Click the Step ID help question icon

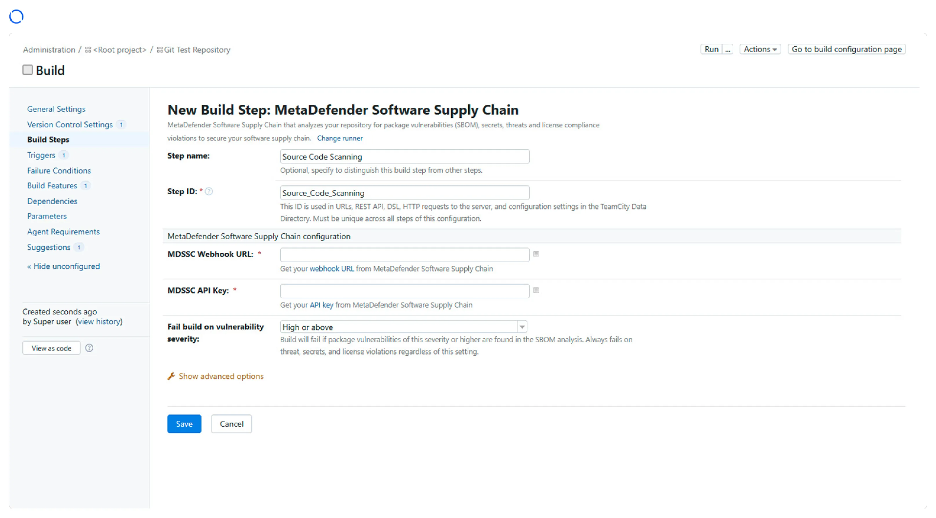click(x=209, y=191)
